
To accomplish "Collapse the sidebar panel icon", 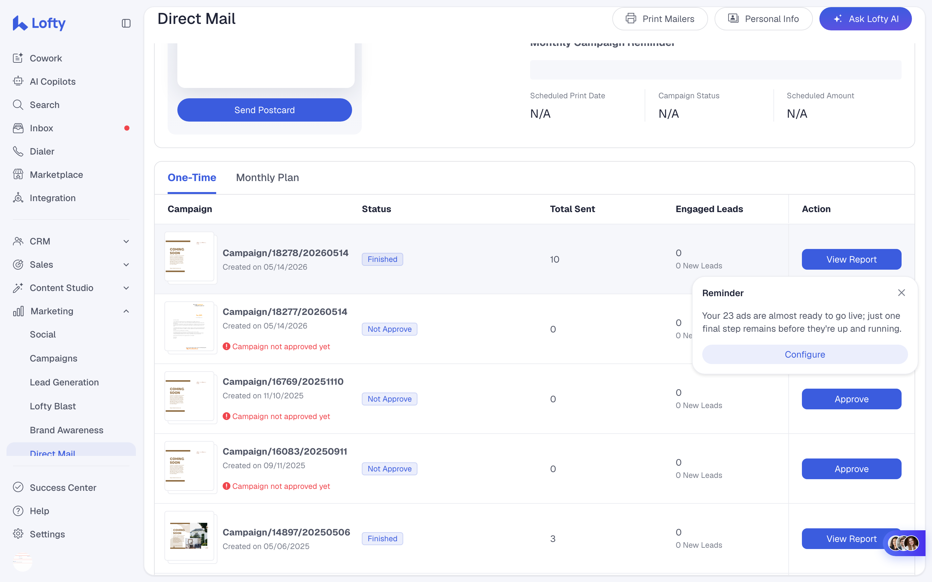I will [x=126, y=24].
